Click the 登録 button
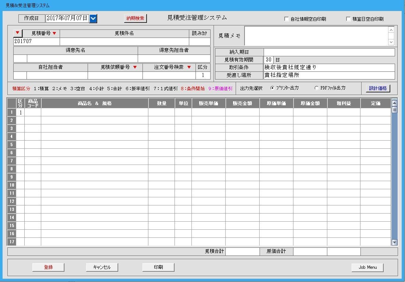Screen dimensions: 405x282 (48, 267)
